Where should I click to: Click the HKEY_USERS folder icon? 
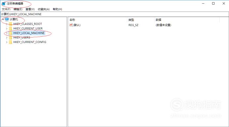[x=10, y=37]
